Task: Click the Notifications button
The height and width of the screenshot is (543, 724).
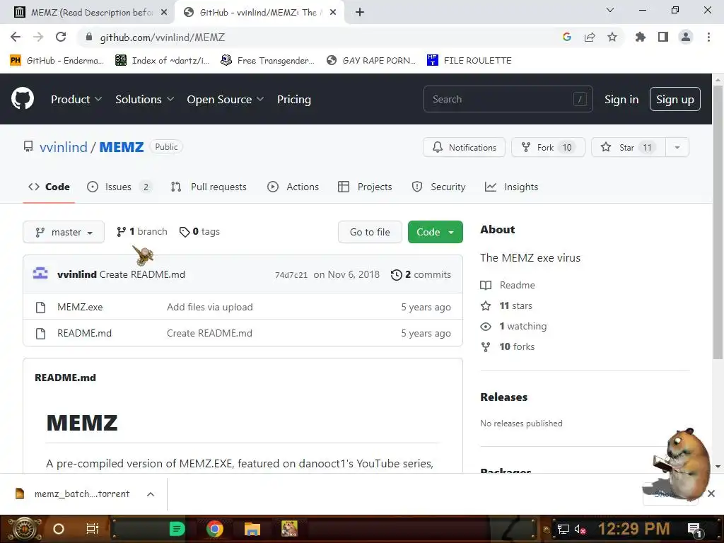Action: (x=464, y=147)
